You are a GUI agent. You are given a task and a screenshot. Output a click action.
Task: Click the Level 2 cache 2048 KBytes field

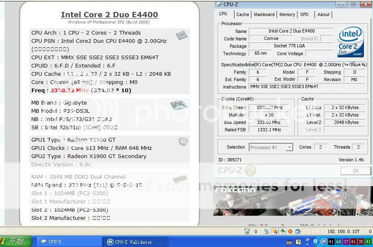345,122
